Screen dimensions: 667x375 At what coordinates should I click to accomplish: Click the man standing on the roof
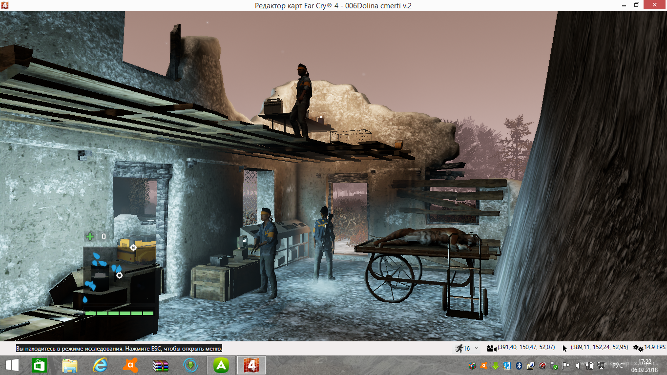(301, 101)
